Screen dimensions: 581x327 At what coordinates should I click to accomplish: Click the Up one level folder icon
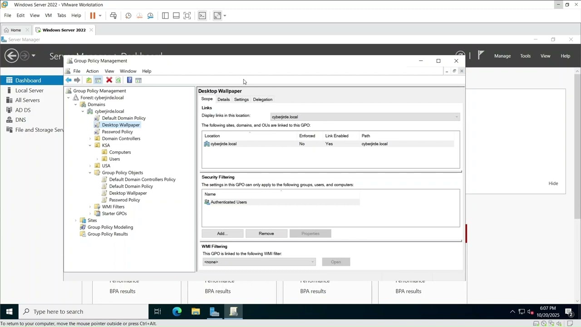tap(89, 80)
